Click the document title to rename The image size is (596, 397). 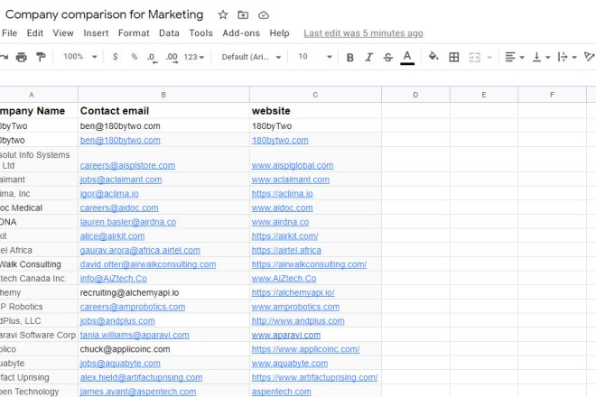point(104,14)
